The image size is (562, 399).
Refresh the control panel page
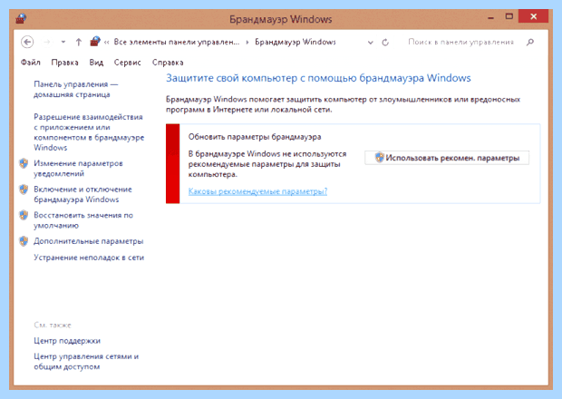[385, 43]
